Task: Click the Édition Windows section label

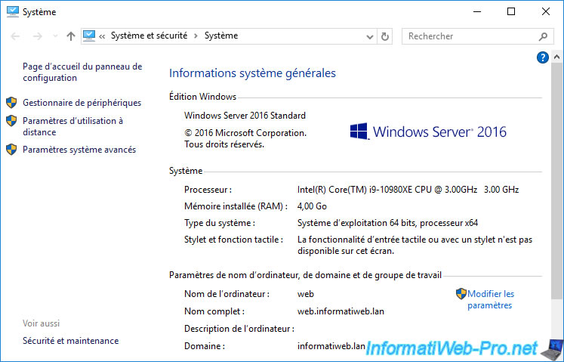Action: pyautogui.click(x=202, y=97)
